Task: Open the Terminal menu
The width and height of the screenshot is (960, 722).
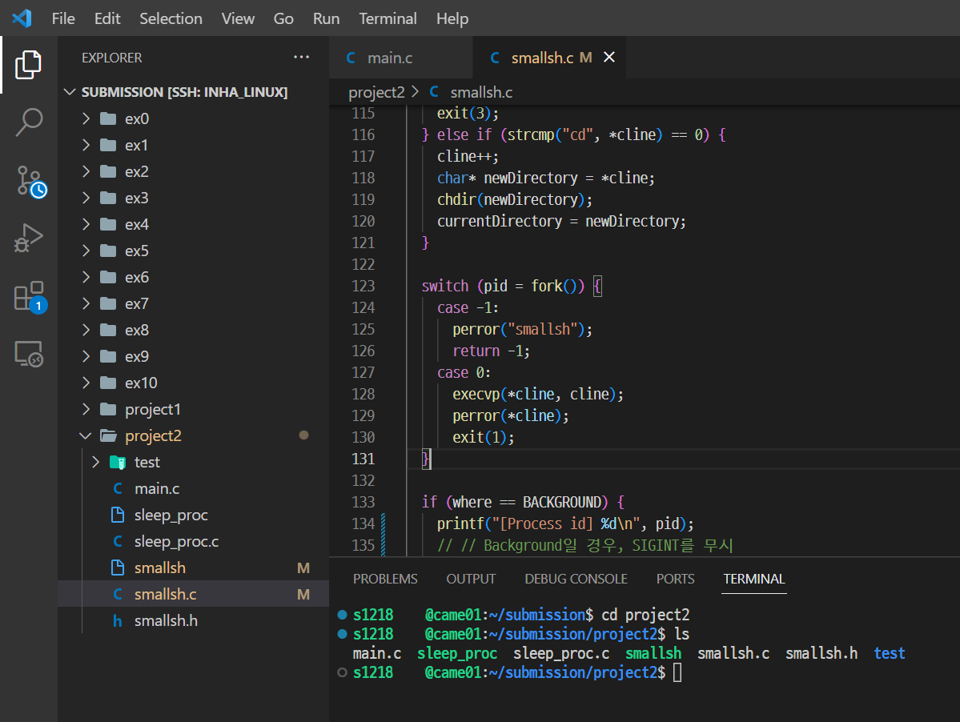Action: click(x=388, y=18)
